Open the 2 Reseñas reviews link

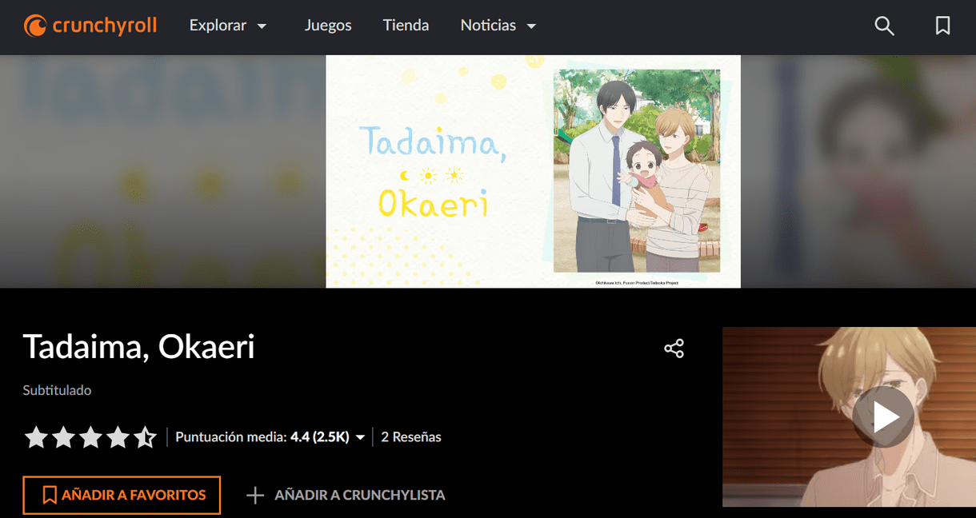[x=411, y=437]
